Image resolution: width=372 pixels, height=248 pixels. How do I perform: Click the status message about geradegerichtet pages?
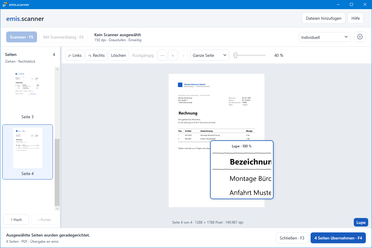pos(48,235)
